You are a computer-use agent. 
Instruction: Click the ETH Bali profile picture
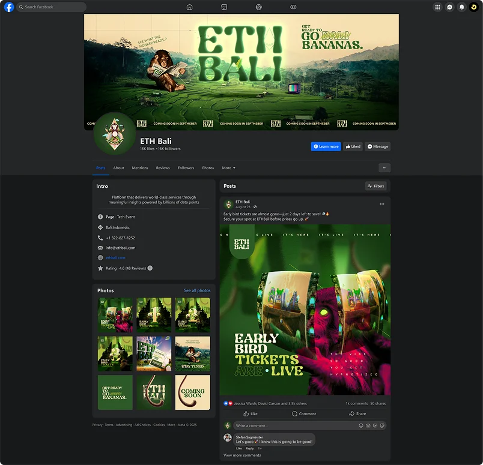pyautogui.click(x=115, y=134)
